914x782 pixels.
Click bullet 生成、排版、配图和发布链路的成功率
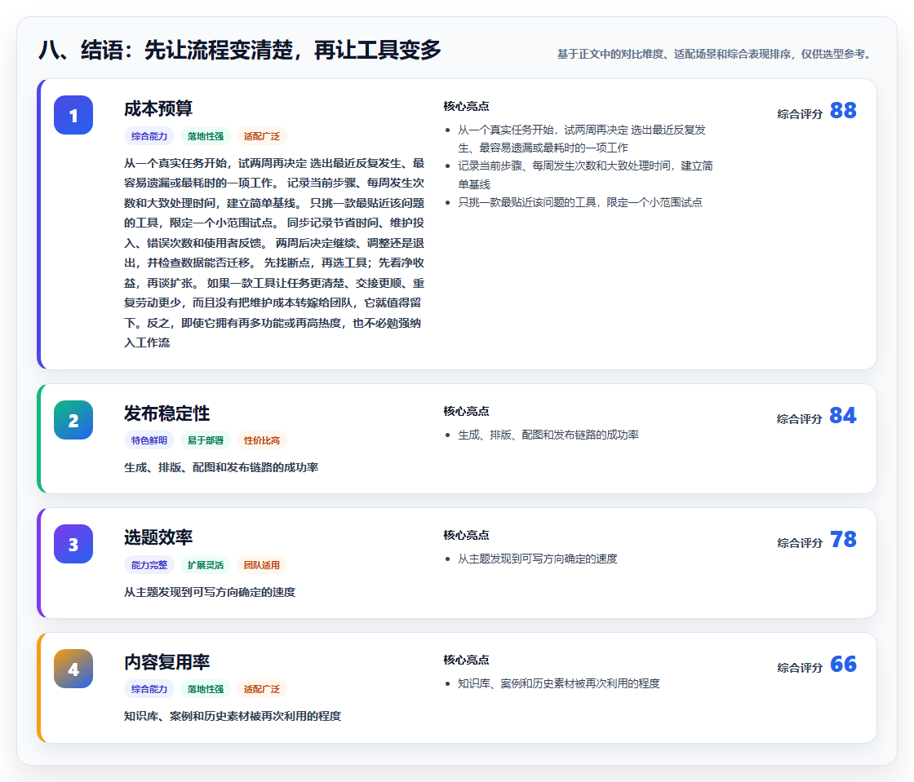548,435
